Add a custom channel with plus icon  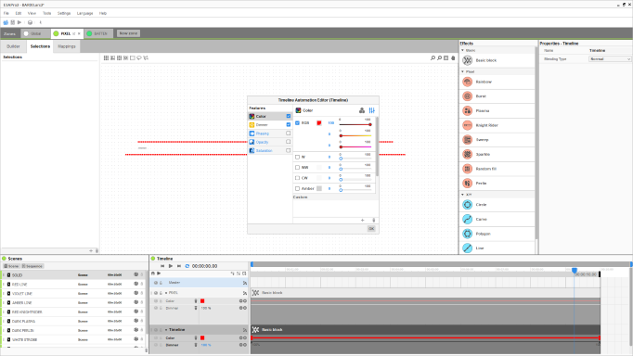point(363,220)
